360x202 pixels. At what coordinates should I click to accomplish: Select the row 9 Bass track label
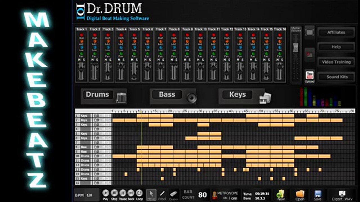click(x=86, y=151)
